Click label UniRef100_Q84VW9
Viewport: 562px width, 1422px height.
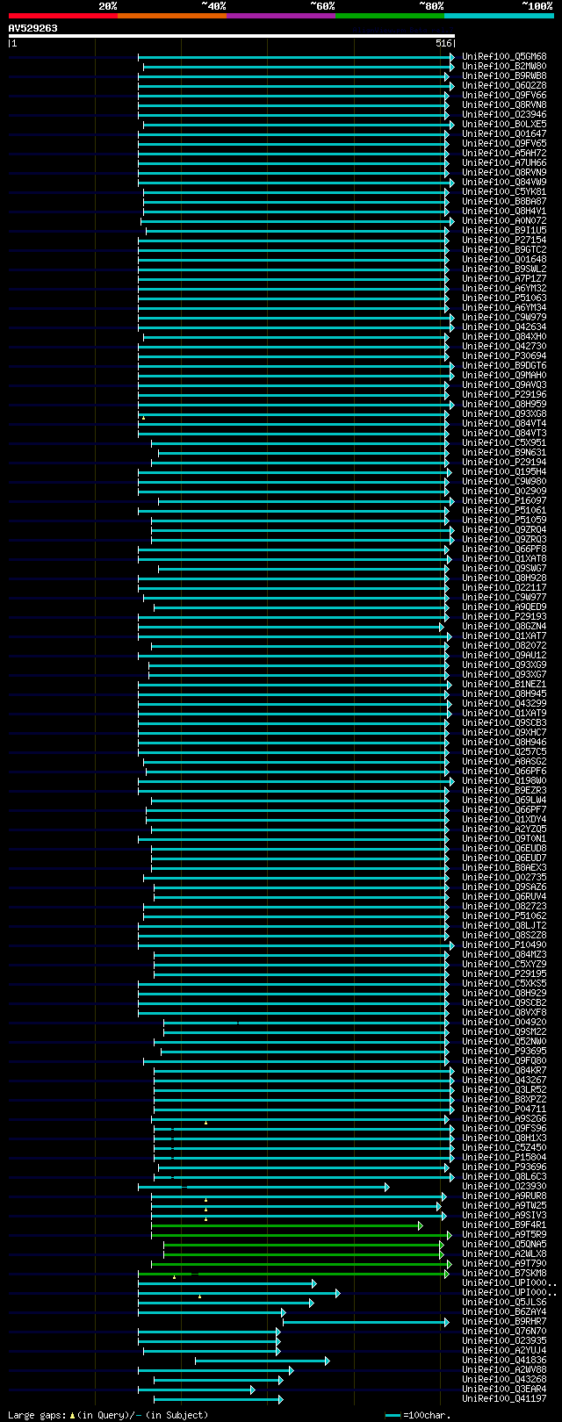tap(504, 183)
